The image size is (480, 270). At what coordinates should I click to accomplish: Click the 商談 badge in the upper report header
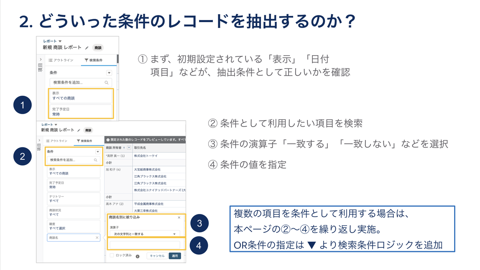[x=98, y=48]
